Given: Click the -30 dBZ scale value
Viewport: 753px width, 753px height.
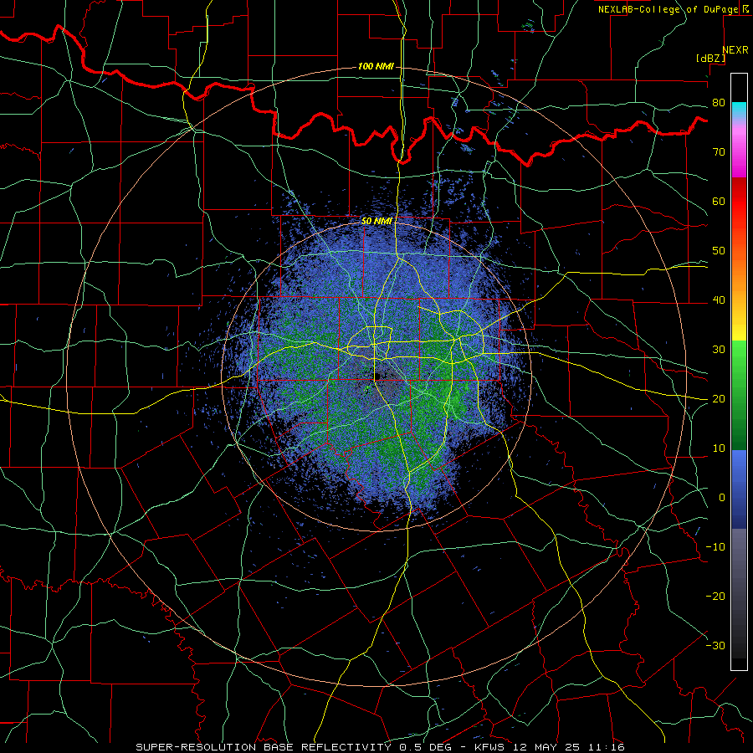Looking at the screenshot, I should point(715,645).
